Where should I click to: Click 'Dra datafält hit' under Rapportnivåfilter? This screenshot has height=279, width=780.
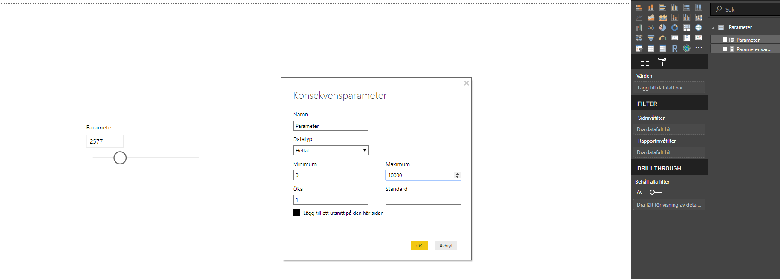coord(669,152)
